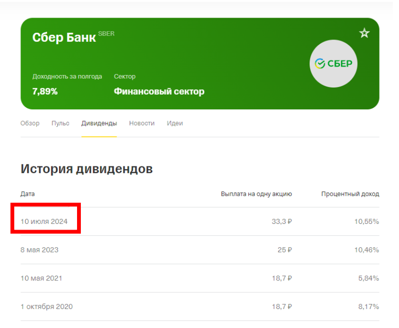Click the Выплата на одну акцию header
The image size is (399, 328).
(256, 194)
